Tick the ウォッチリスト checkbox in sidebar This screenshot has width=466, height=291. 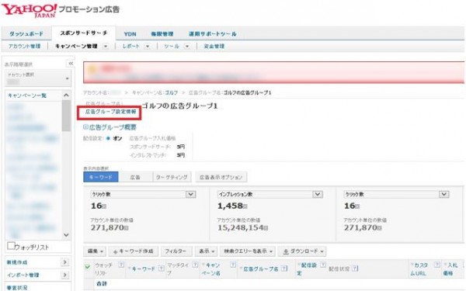click(x=11, y=246)
